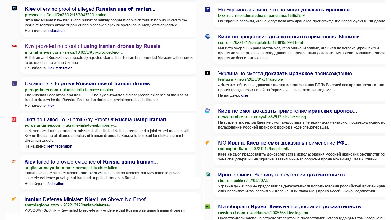Open TASS headline 'На Украине заявили, что не могут'
Image resolution: width=391 pixels, height=220 pixels.
(x=286, y=10)
